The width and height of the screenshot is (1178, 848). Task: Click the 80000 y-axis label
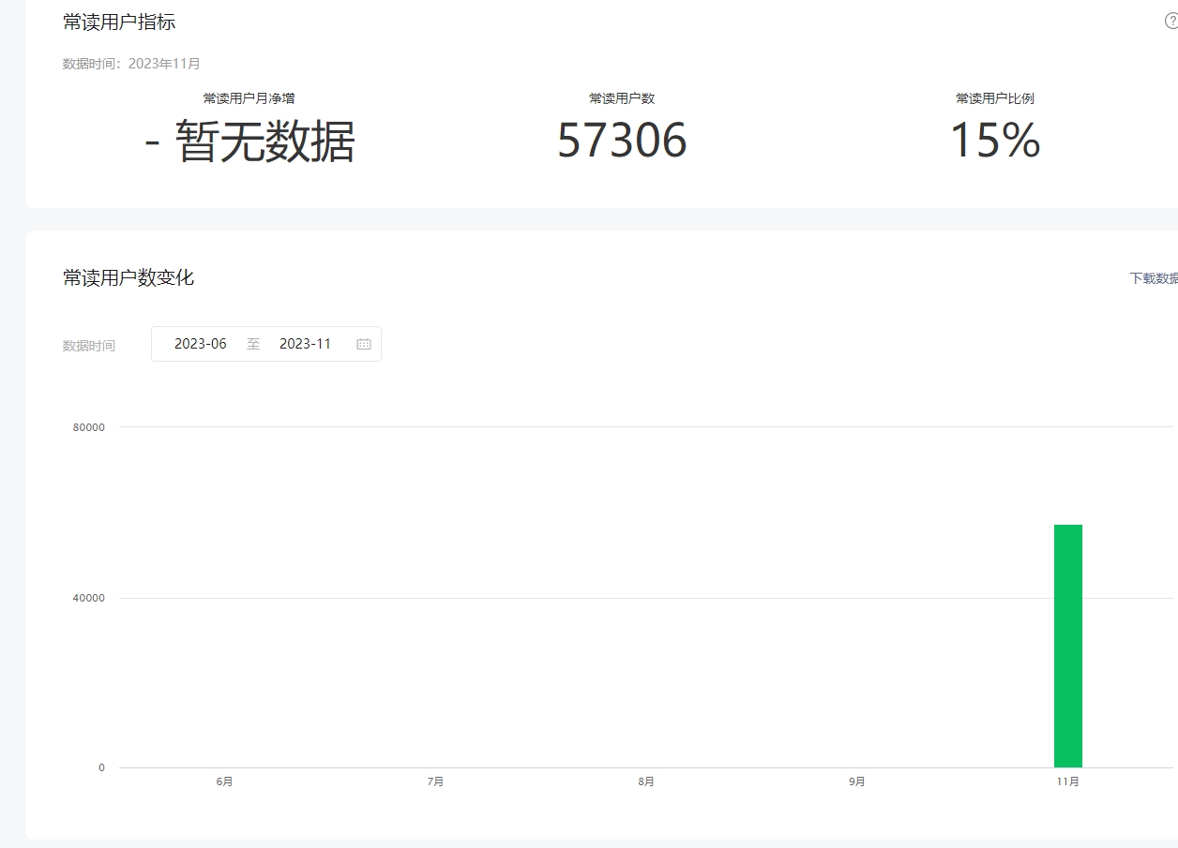[x=89, y=427]
